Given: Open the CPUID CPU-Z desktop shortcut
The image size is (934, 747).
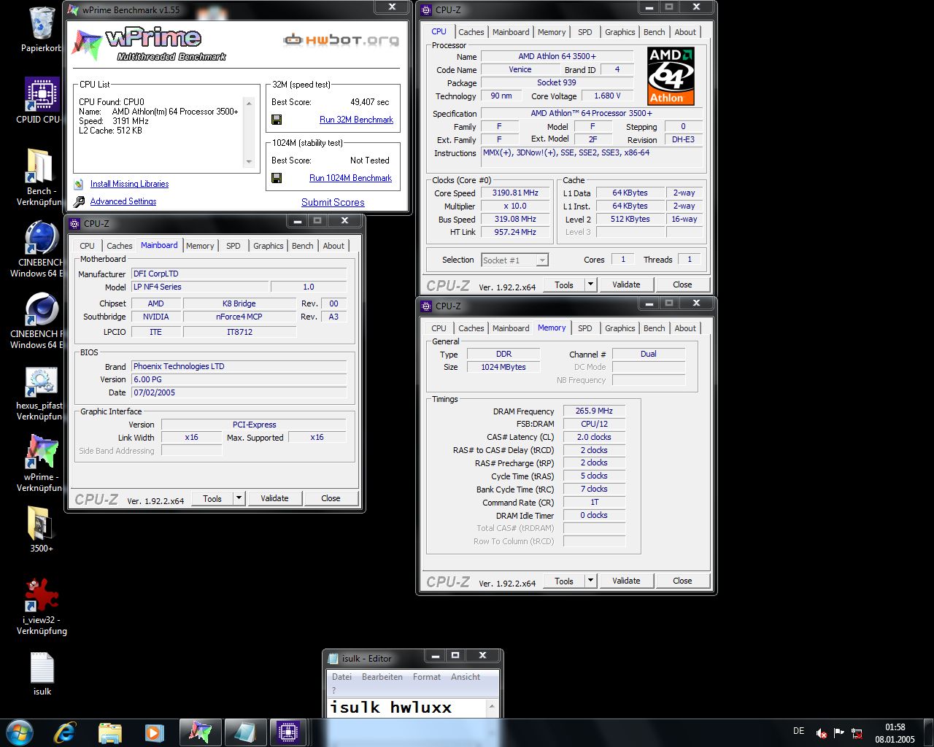Looking at the screenshot, I should tap(42, 101).
